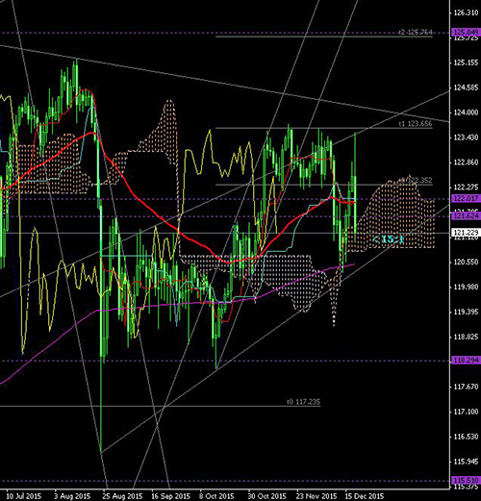Select the 30 Oct 2015 time marker

[x=266, y=496]
